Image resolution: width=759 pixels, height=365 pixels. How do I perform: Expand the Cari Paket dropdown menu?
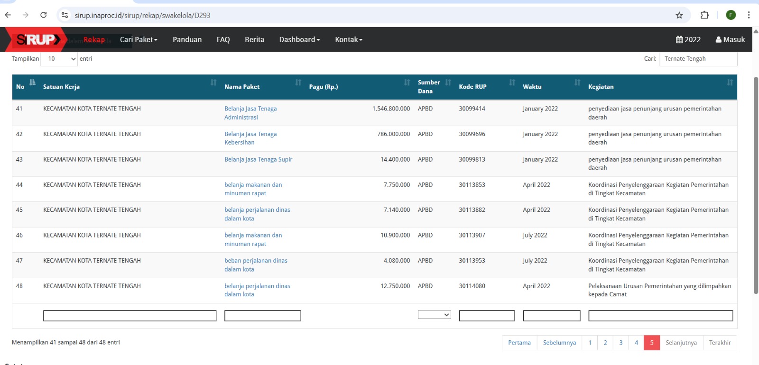[x=139, y=40]
